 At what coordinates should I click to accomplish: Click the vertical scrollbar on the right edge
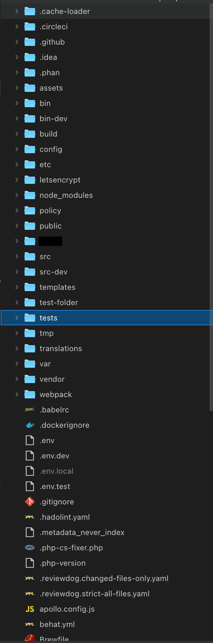(211, 209)
